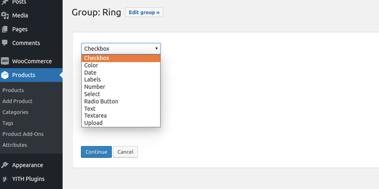Click the WooCommerce Woo logo icon

coord(5,61)
